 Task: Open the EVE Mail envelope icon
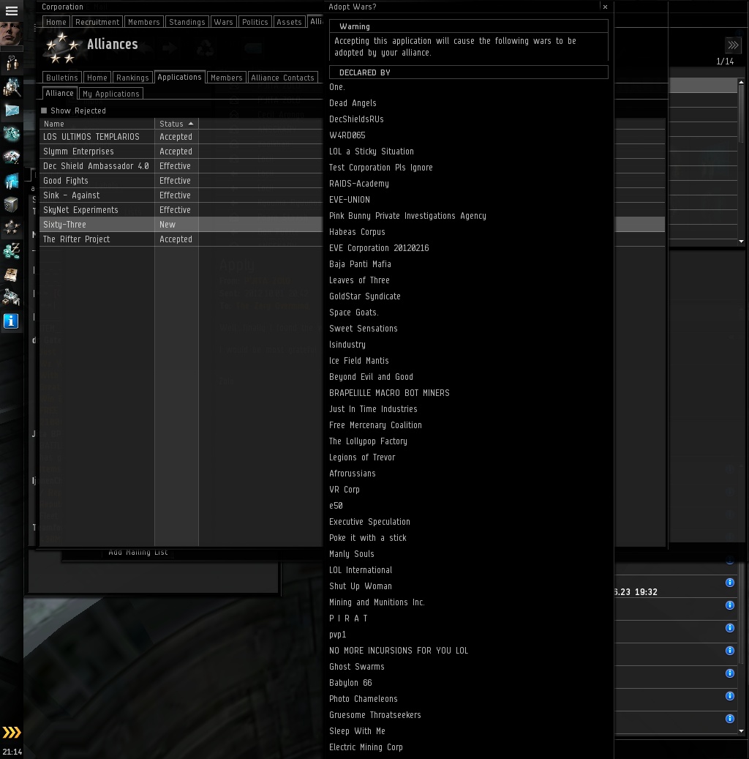[x=12, y=111]
